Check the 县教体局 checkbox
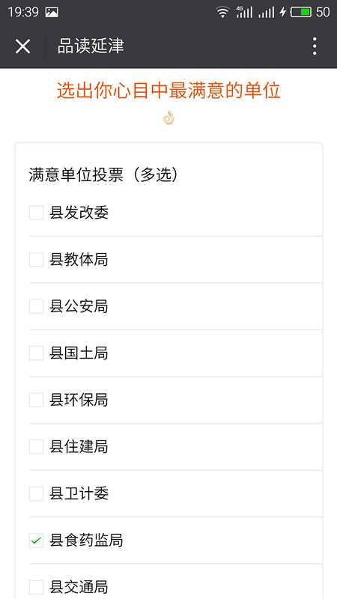Viewport: 337px width, 599px height. coord(36,260)
